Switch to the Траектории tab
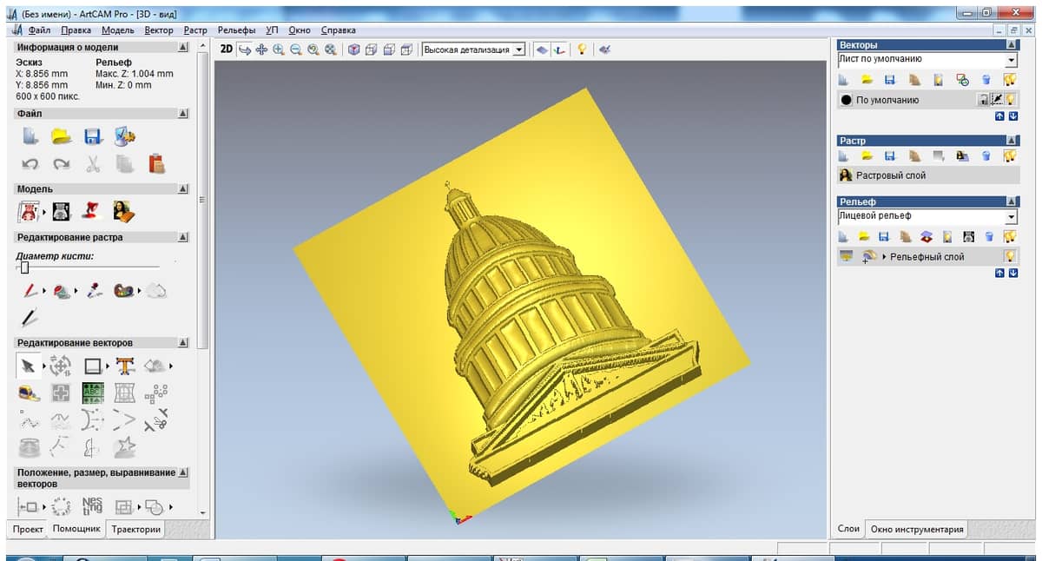Screen dimensions: 1042x561 [136, 529]
